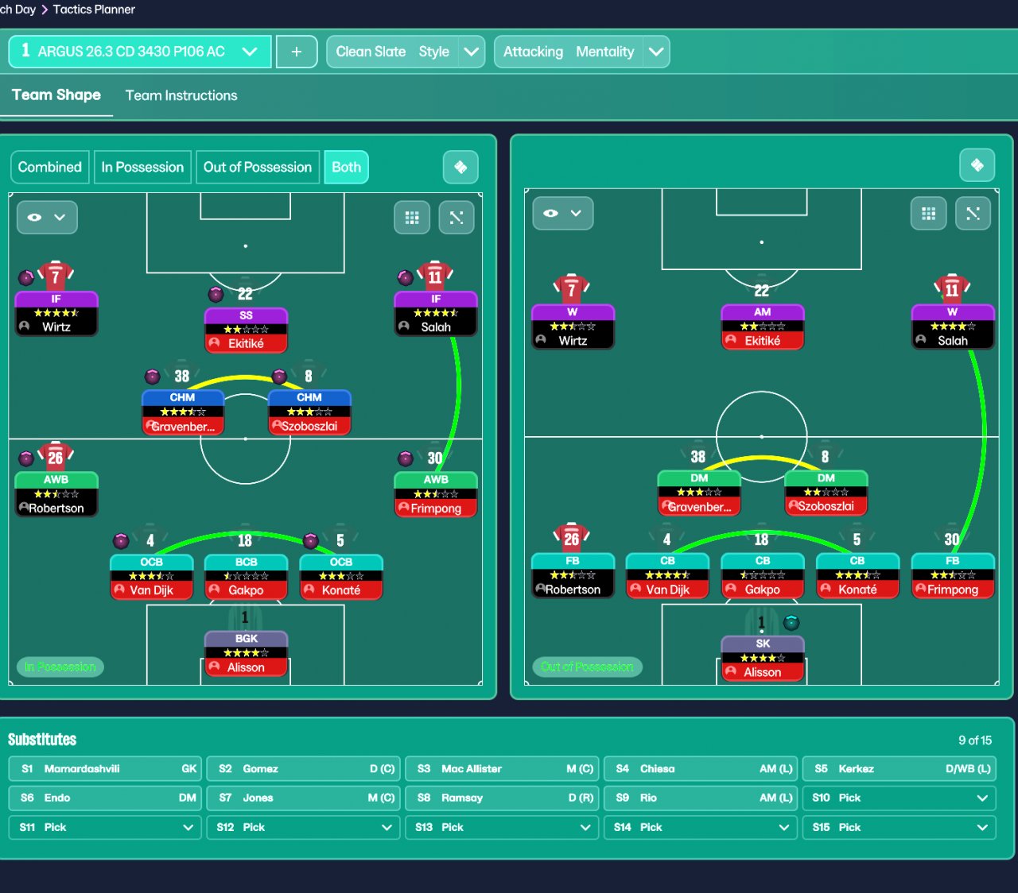Screen dimensions: 1018x893
Task: Open Alisson's BGK role card
Action: pos(246,653)
